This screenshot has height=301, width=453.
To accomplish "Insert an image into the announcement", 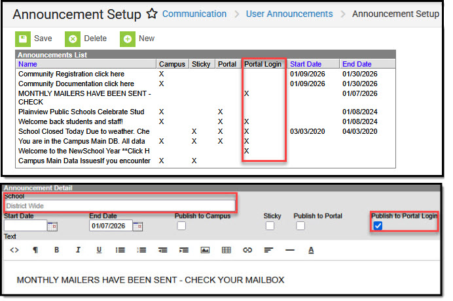I will (x=205, y=250).
